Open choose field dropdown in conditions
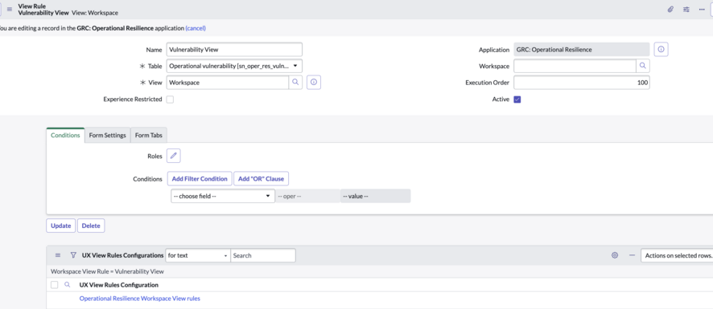 [223, 196]
